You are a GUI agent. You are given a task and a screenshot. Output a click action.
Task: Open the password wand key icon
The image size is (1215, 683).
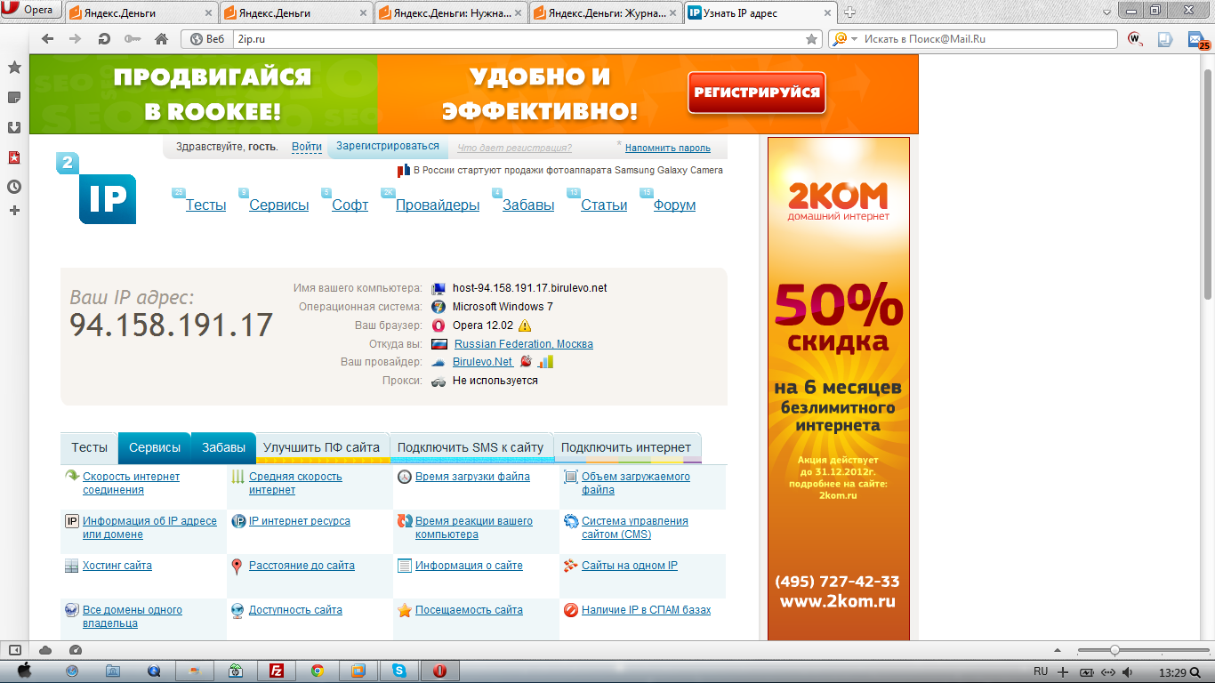pyautogui.click(x=133, y=39)
